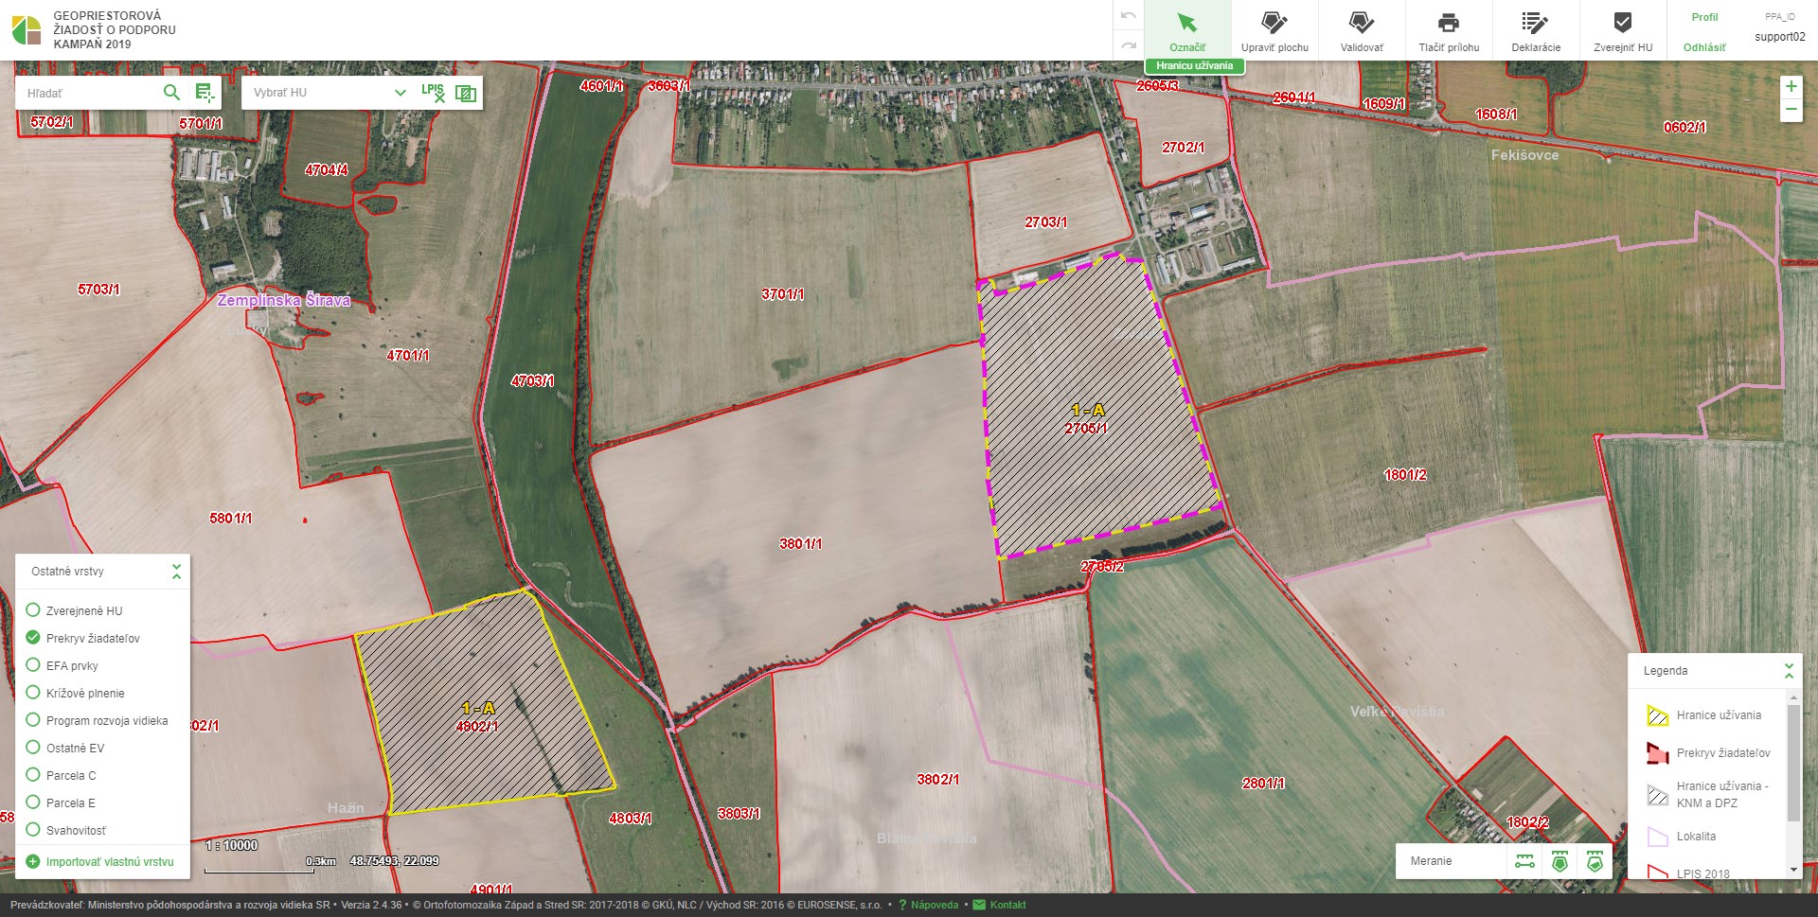Open the Profil menu
The image size is (1818, 917).
click(1704, 17)
